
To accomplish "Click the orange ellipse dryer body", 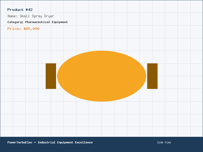I will (x=102, y=76).
